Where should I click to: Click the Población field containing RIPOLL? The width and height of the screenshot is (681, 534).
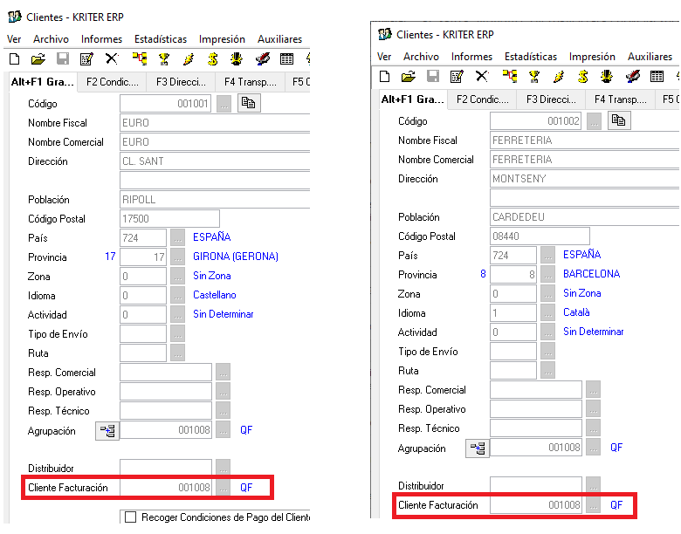click(214, 199)
